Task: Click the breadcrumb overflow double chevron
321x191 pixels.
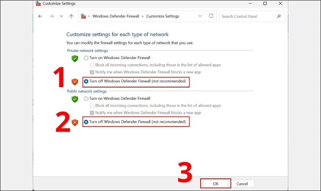Action: click(89, 16)
